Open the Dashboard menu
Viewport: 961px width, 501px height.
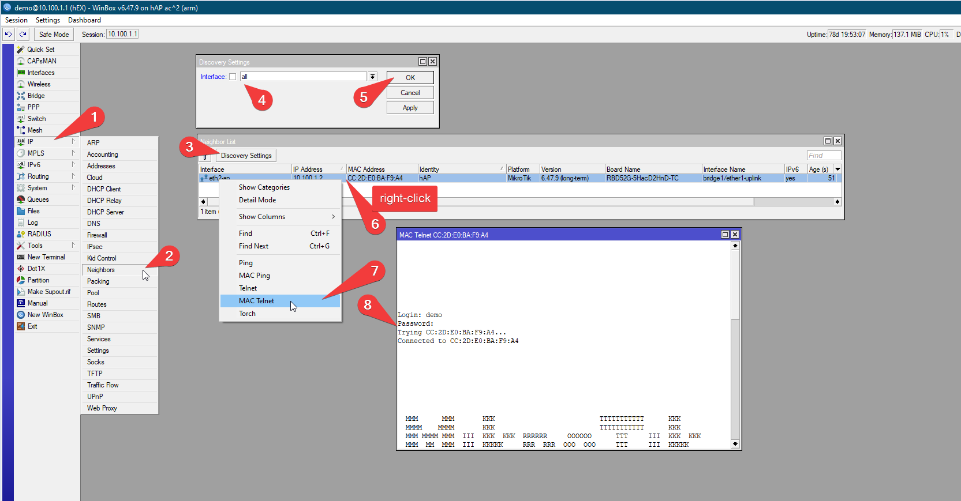point(84,20)
